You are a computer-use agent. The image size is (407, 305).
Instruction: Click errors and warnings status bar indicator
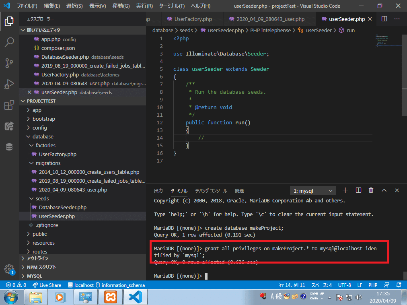pos(16,285)
